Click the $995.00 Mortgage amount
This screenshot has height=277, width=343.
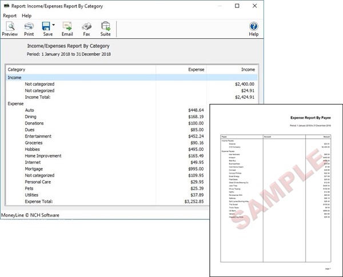pyautogui.click(x=196, y=169)
